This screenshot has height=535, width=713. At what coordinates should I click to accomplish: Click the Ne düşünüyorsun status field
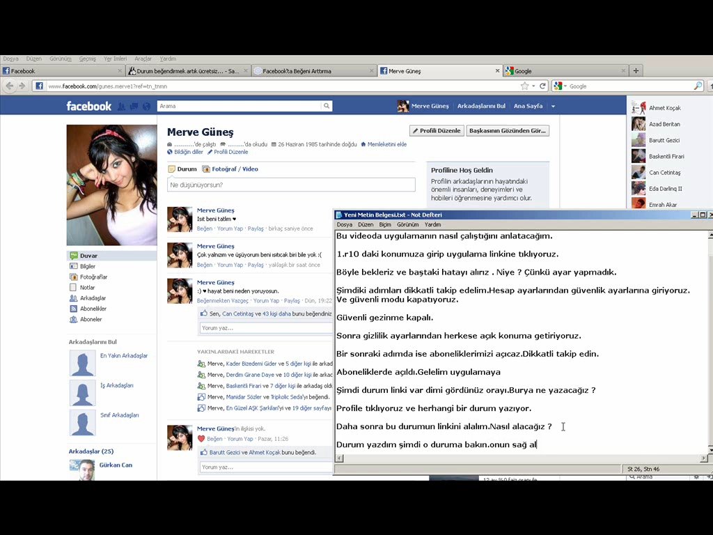(291, 185)
